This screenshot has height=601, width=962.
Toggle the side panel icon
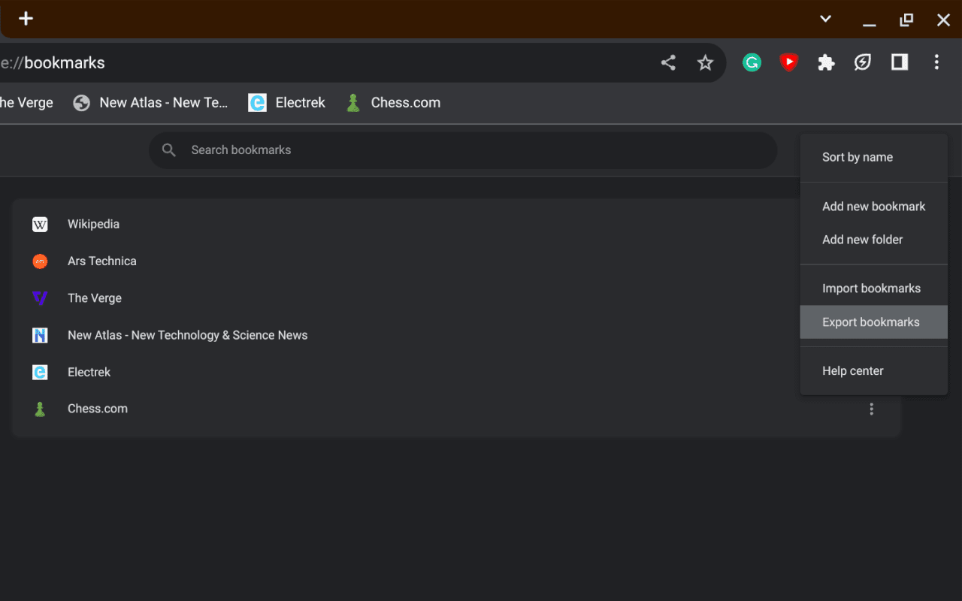pos(900,62)
